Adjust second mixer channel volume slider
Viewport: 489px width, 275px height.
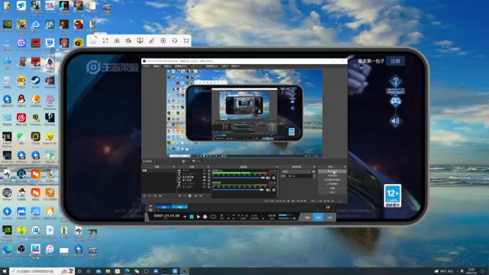[x=238, y=189]
